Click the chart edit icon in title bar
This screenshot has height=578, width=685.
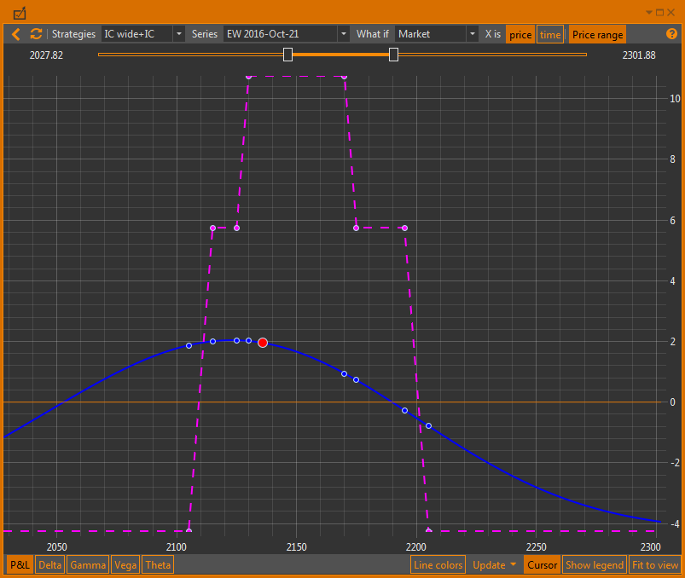[x=20, y=14]
